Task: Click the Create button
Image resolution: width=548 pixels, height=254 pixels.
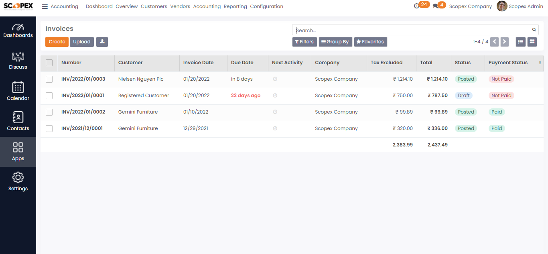Action: [57, 42]
